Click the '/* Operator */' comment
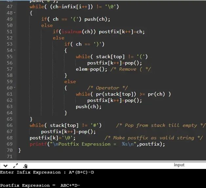Image resolution: width=206 pixels, height=188 pixels. tap(107, 88)
